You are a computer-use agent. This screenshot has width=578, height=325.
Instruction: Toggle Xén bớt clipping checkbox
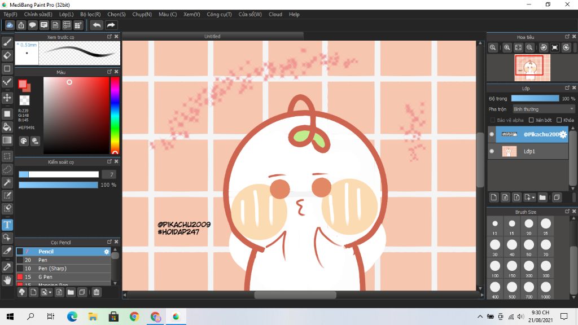(x=531, y=120)
